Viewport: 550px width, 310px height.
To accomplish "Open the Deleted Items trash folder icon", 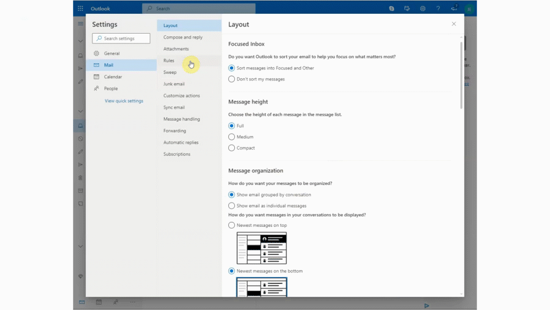I will [80, 178].
